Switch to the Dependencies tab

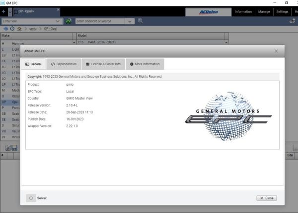(x=64, y=64)
